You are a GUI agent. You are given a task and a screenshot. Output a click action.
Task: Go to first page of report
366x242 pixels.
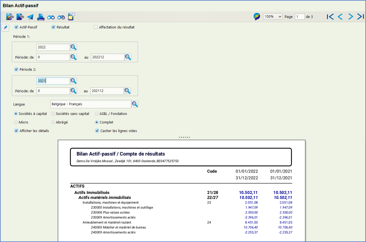pyautogui.click(x=330, y=17)
